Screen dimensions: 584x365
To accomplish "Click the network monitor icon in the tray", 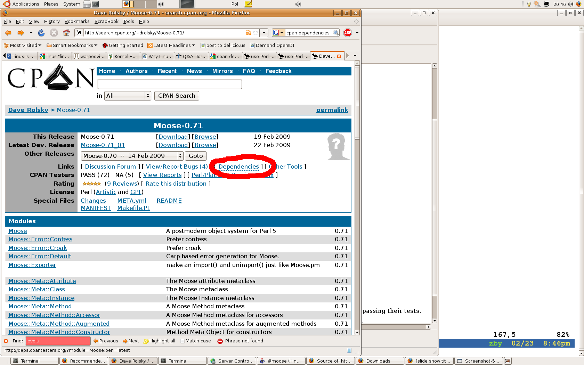I will [546, 4].
